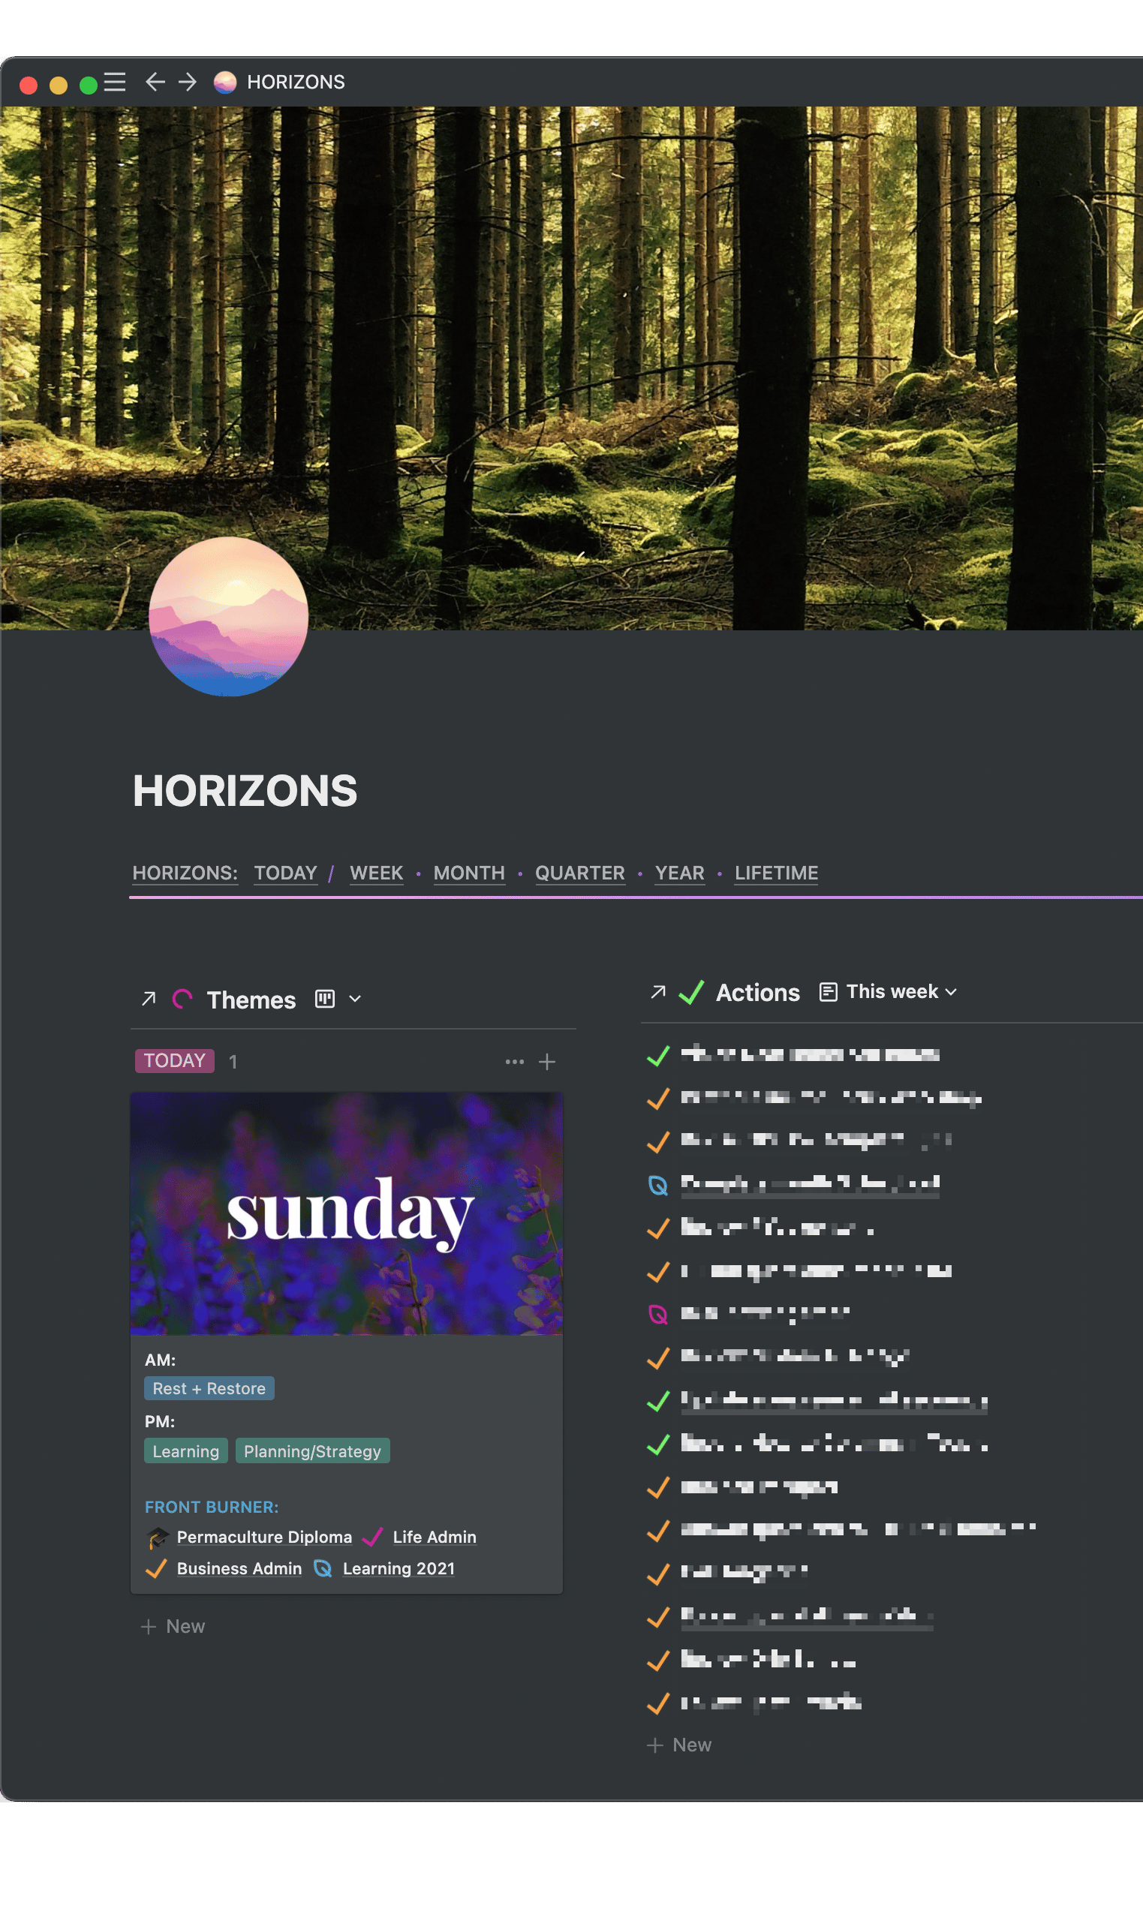
Task: Click the board view icon beside Themes
Action: point(325,999)
